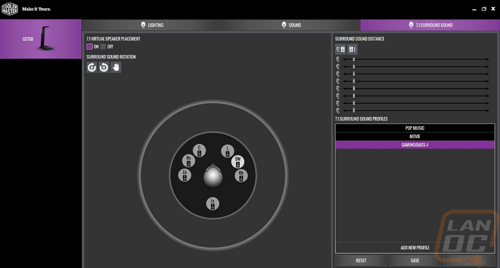Rotate surround sound counter-clockwise icon

(103, 67)
